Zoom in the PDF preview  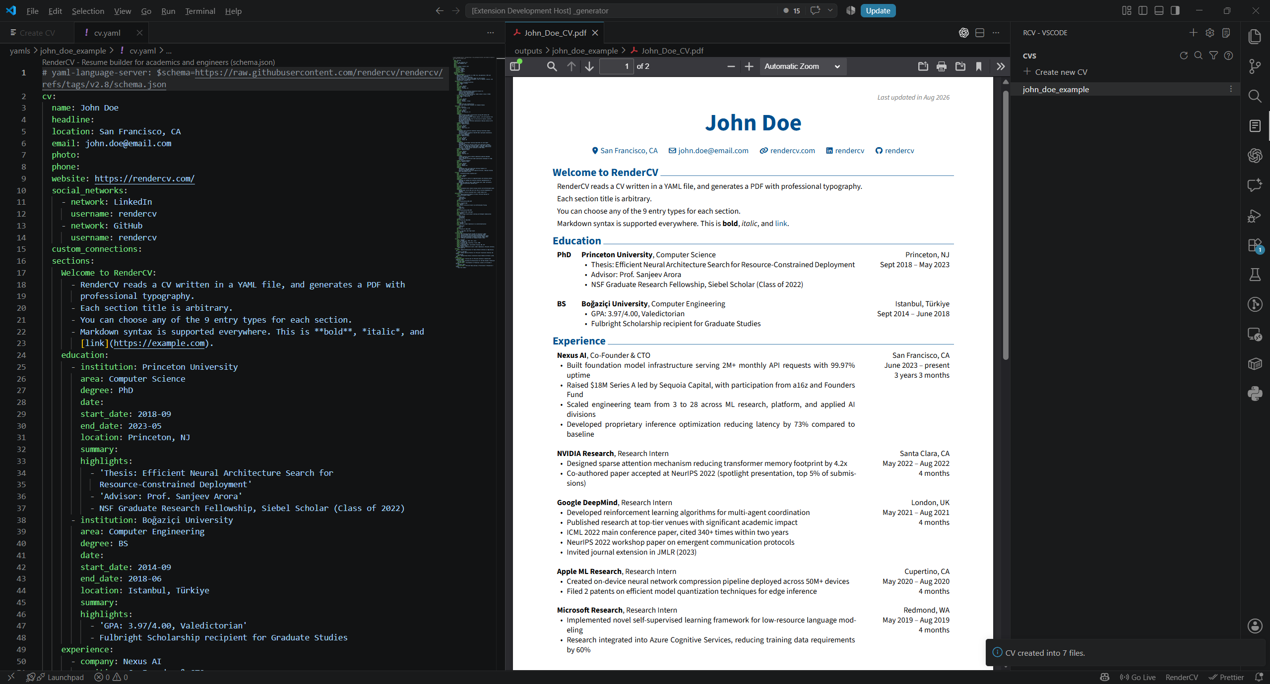(749, 66)
